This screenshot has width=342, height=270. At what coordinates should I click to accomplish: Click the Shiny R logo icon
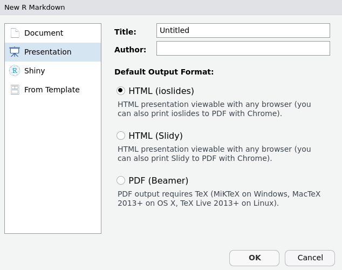(15, 71)
